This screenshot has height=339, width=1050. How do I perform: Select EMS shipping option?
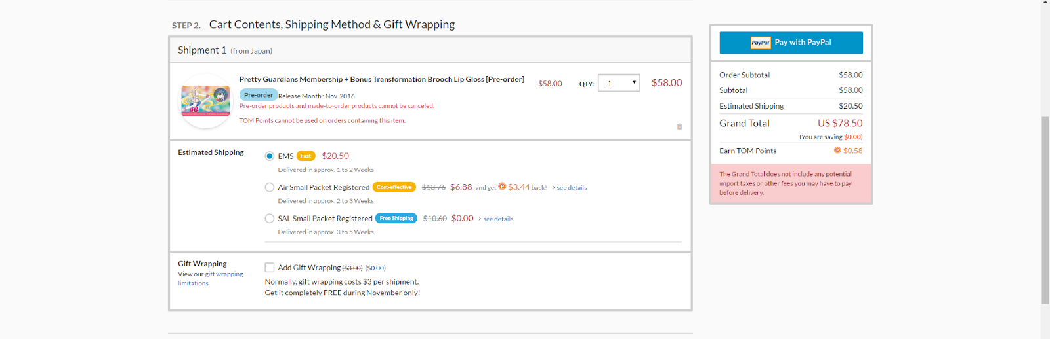(270, 156)
